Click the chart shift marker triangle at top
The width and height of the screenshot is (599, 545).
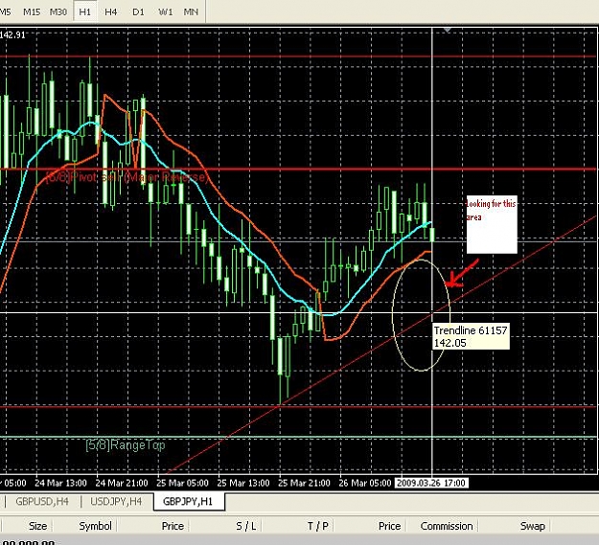(448, 30)
